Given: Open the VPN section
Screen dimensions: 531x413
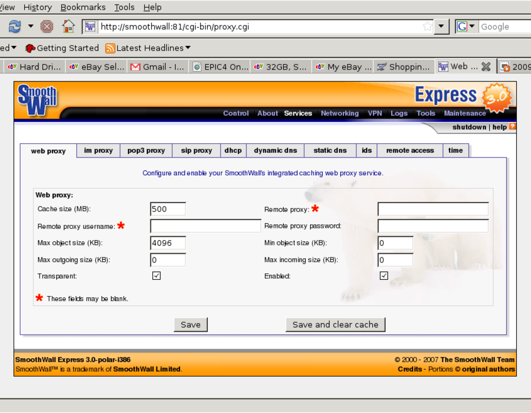Looking at the screenshot, I should [x=375, y=113].
